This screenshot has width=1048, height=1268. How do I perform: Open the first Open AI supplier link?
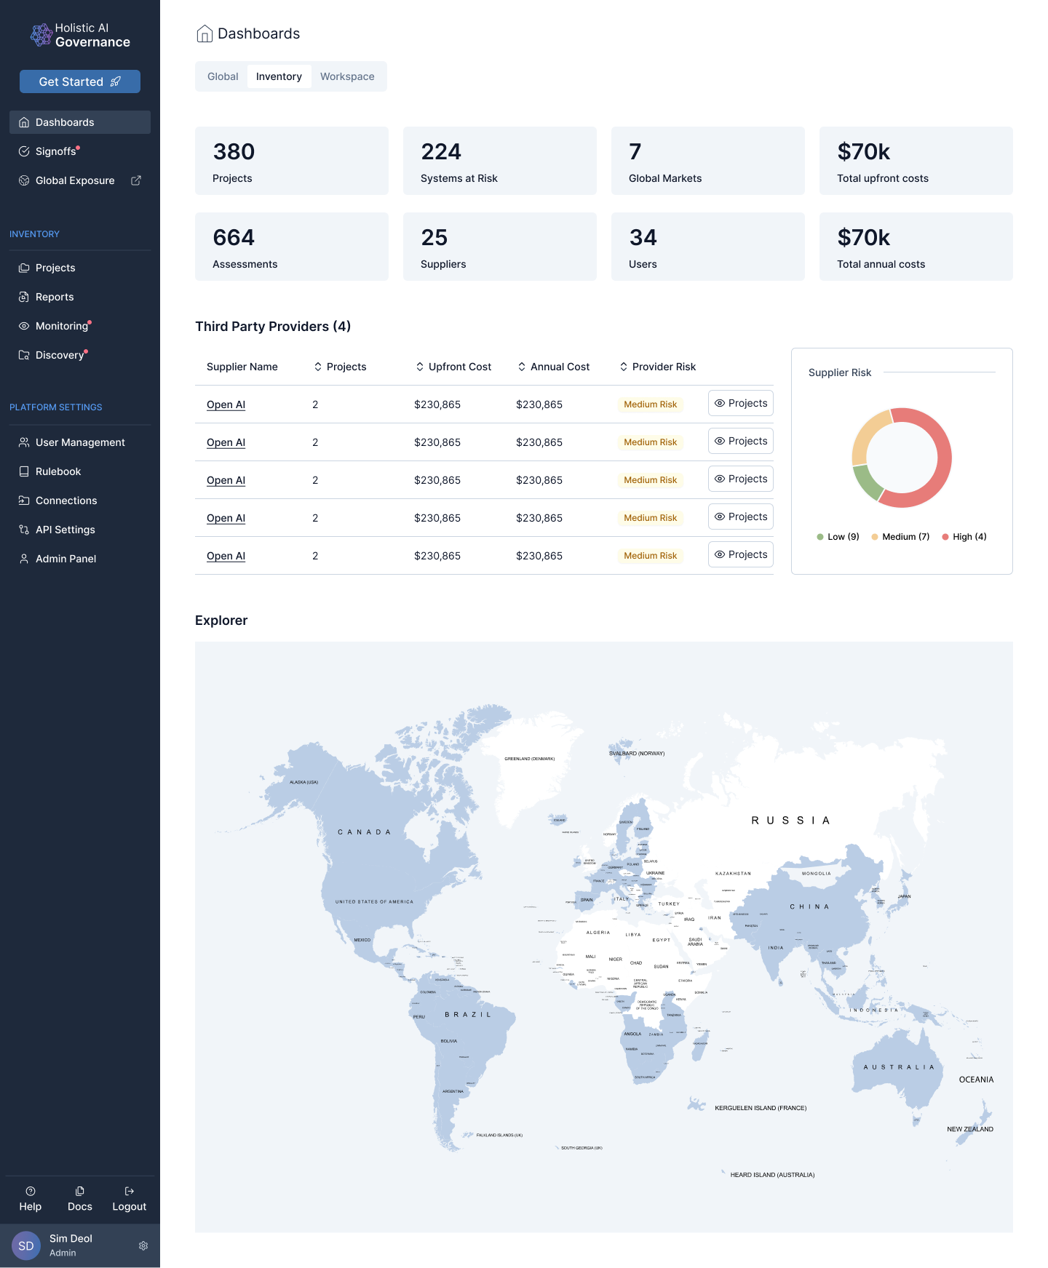click(x=226, y=404)
